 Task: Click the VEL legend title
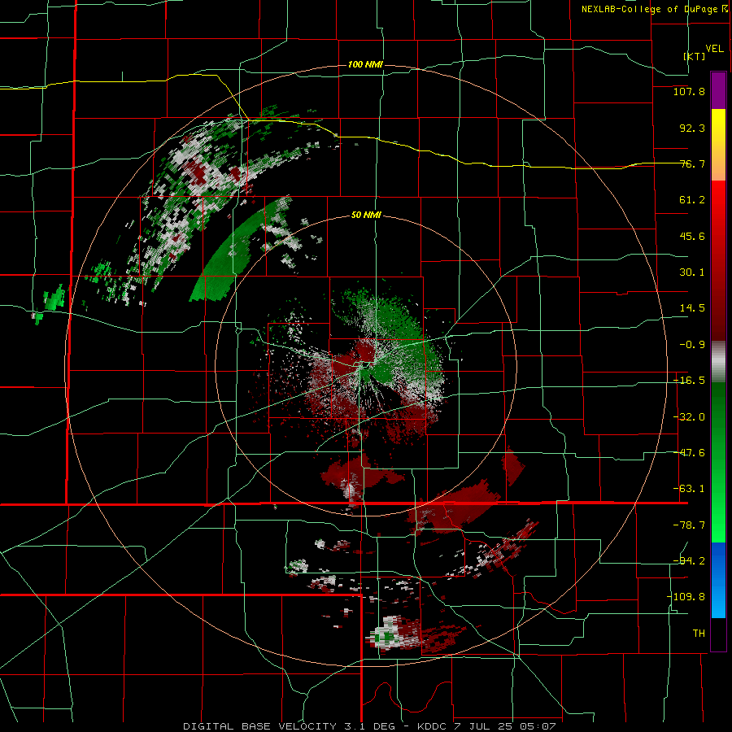coord(714,49)
